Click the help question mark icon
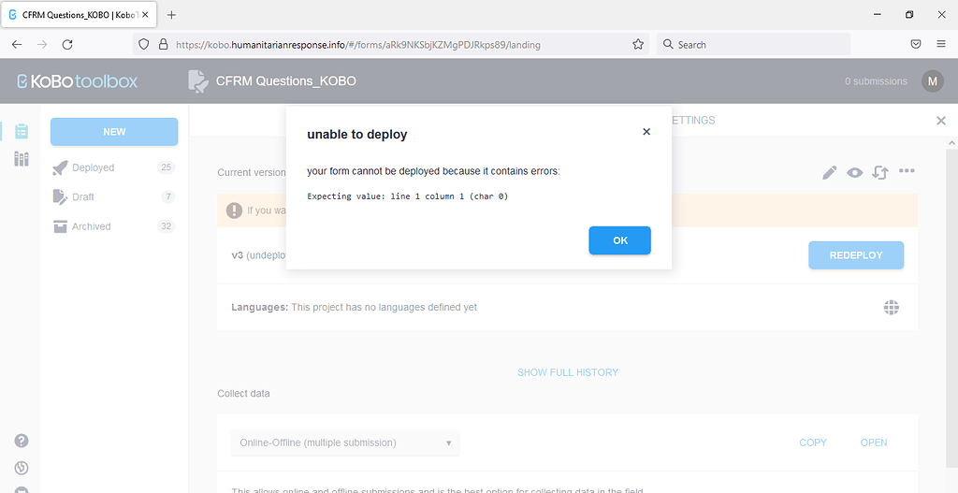The height and width of the screenshot is (493, 958). pos(21,442)
